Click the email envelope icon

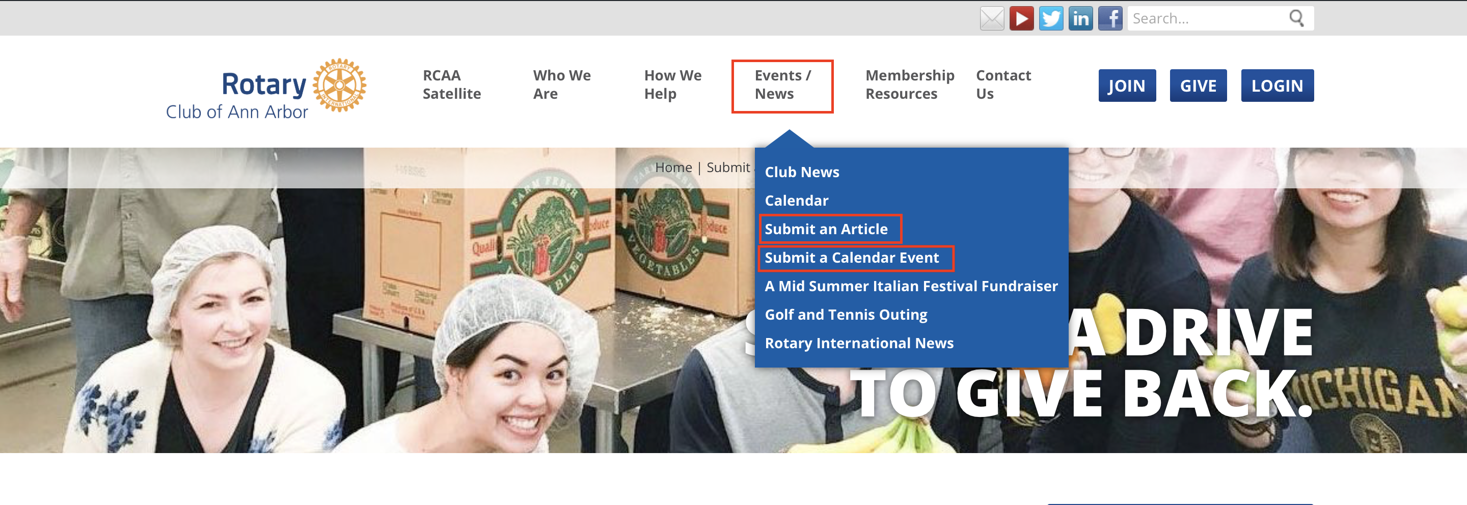pos(991,19)
